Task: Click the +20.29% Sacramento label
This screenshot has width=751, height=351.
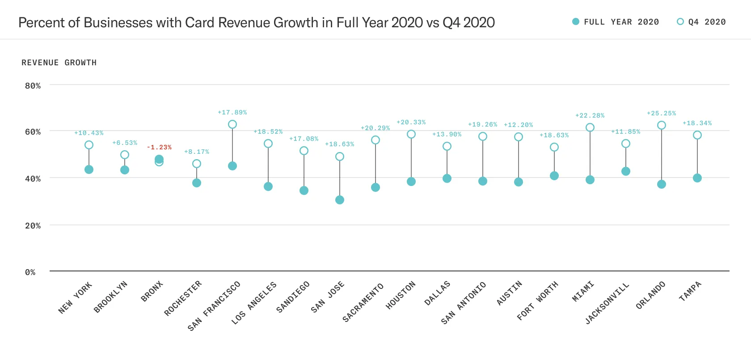Action: (x=375, y=128)
